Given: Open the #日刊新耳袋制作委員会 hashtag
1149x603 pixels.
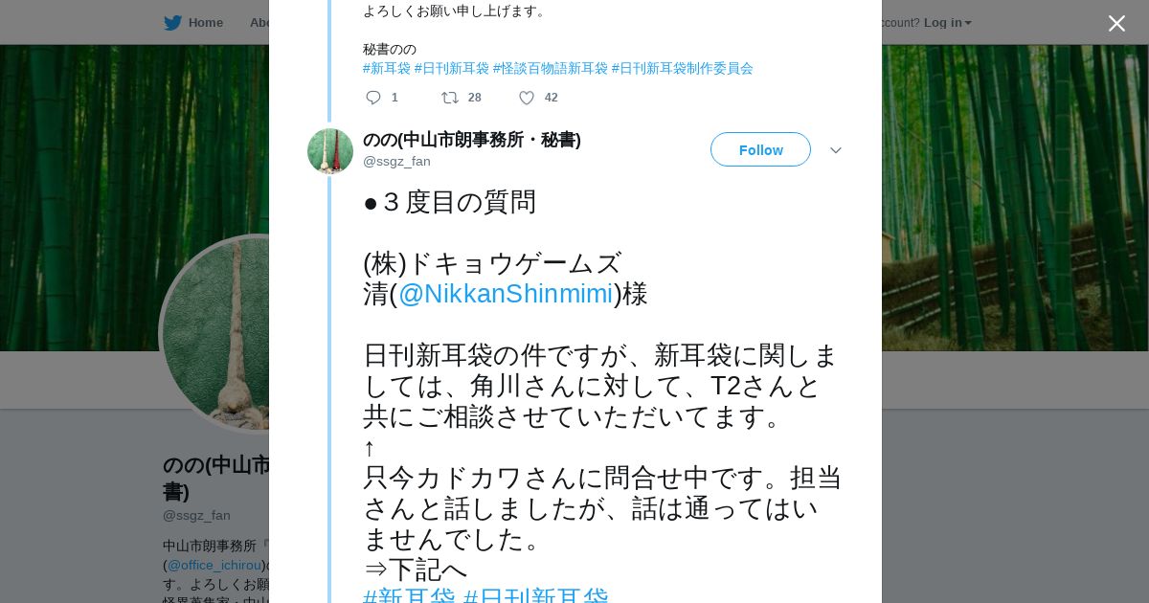Looking at the screenshot, I should [682, 68].
